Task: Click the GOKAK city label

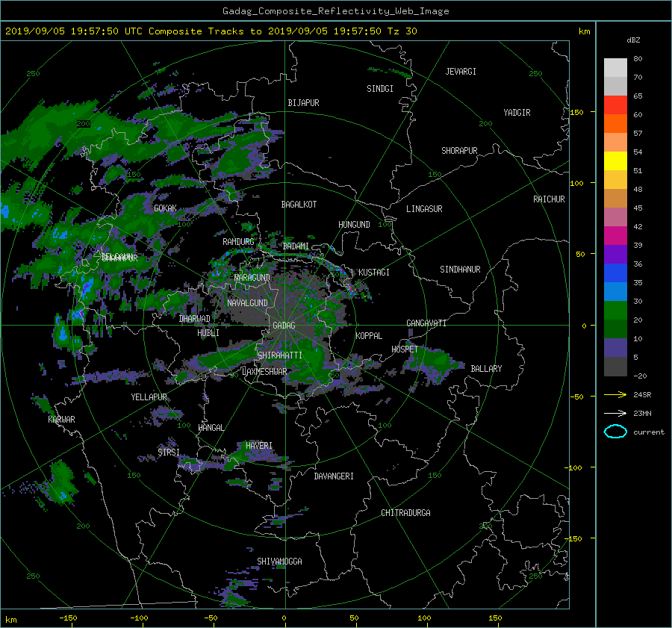Action: click(166, 208)
